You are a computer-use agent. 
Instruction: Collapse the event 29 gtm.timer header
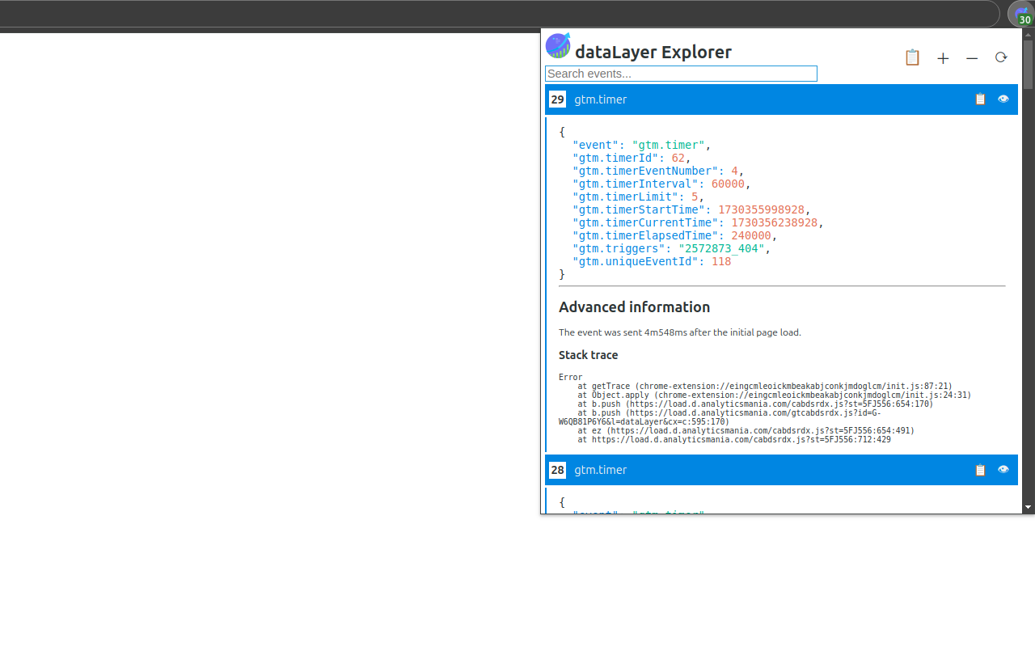tap(781, 99)
